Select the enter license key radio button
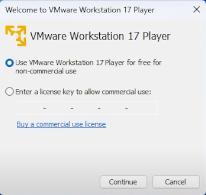Viewport: 206px width, 195px height. (10, 92)
